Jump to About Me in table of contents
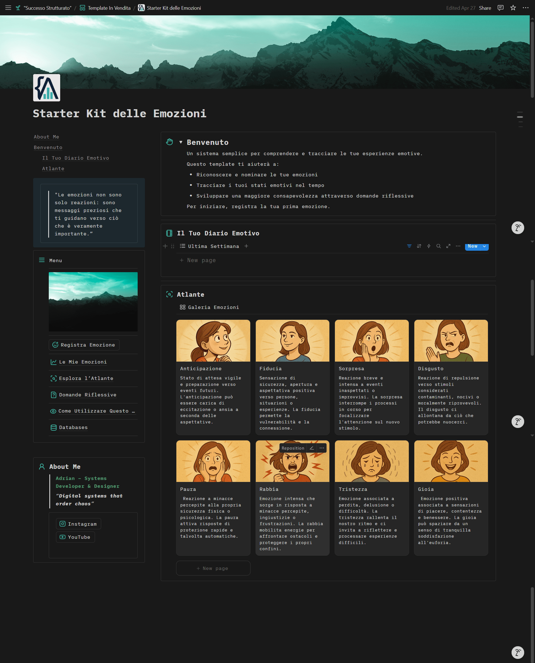The image size is (535, 663). coord(46,137)
